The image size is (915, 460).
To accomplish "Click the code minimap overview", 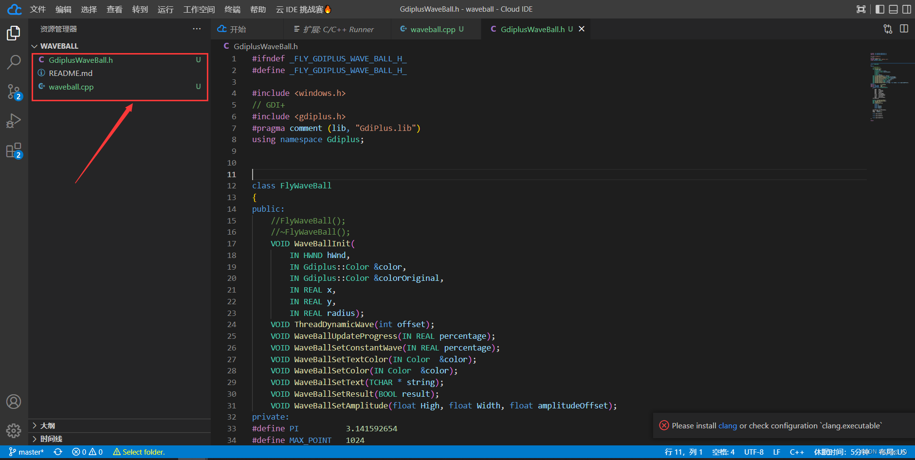I will click(x=889, y=87).
